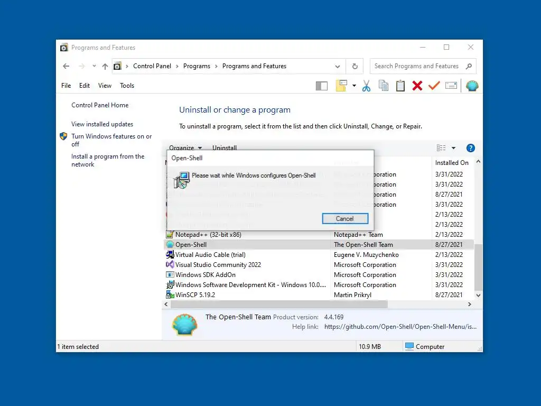Click the folder view toolbar icon
The height and width of the screenshot is (406, 541).
click(x=341, y=86)
